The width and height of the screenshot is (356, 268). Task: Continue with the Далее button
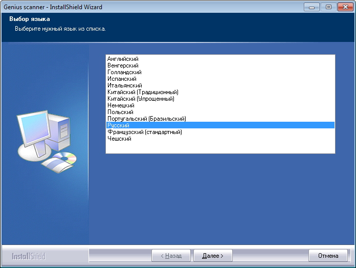point(213,256)
